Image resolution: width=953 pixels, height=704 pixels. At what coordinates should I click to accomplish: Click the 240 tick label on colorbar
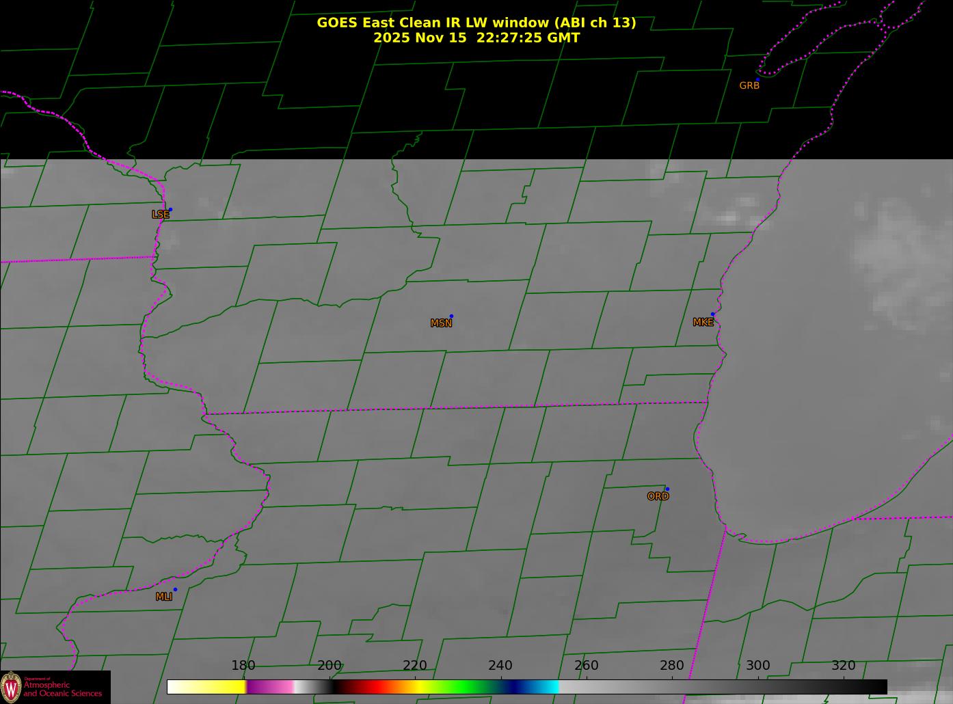click(500, 666)
